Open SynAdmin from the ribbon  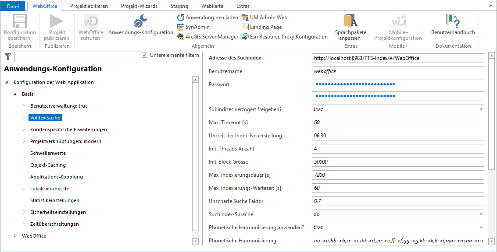coord(181,27)
